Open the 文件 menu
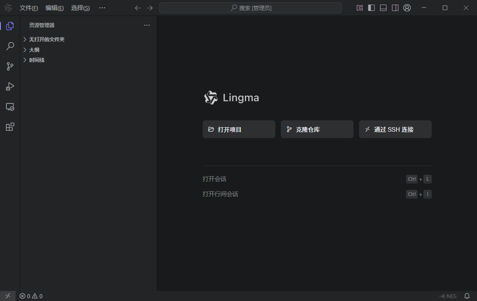Viewport: 477px width, 301px height. pyautogui.click(x=29, y=8)
